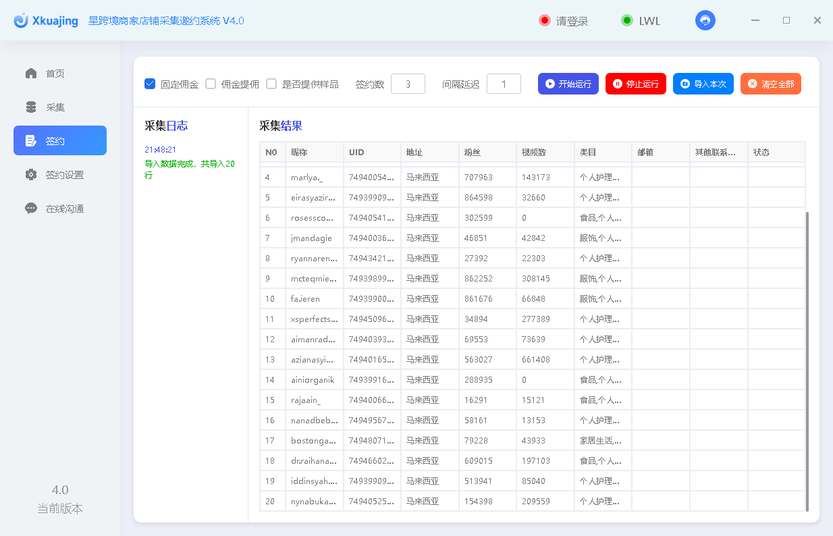Screen dimensions: 833x536
Task: Select nickname cell jmandagie
Action: pos(315,238)
